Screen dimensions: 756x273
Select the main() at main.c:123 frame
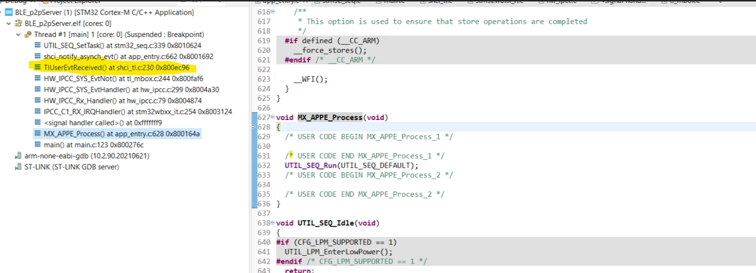pos(89,145)
